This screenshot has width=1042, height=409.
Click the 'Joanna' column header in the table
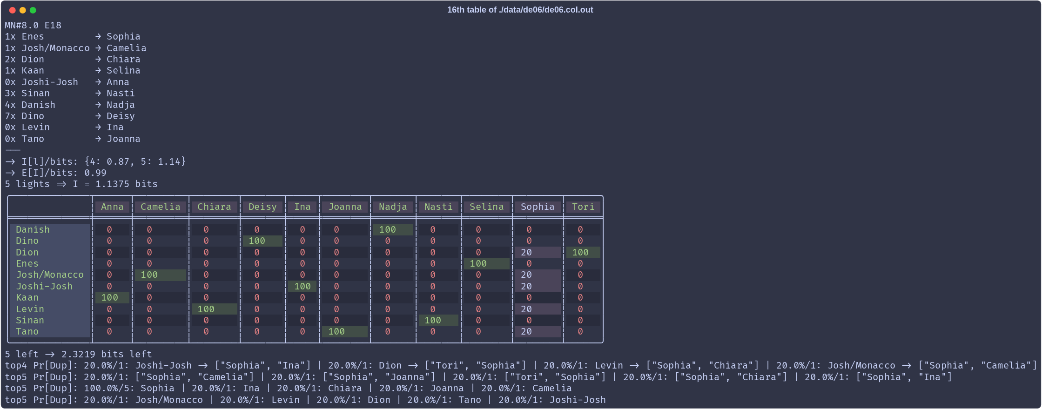345,207
